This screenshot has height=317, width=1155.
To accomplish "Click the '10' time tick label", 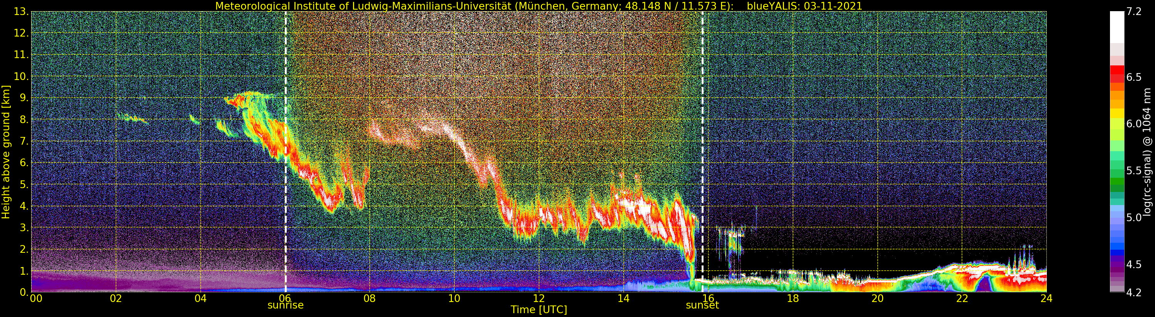I will 454,298.
